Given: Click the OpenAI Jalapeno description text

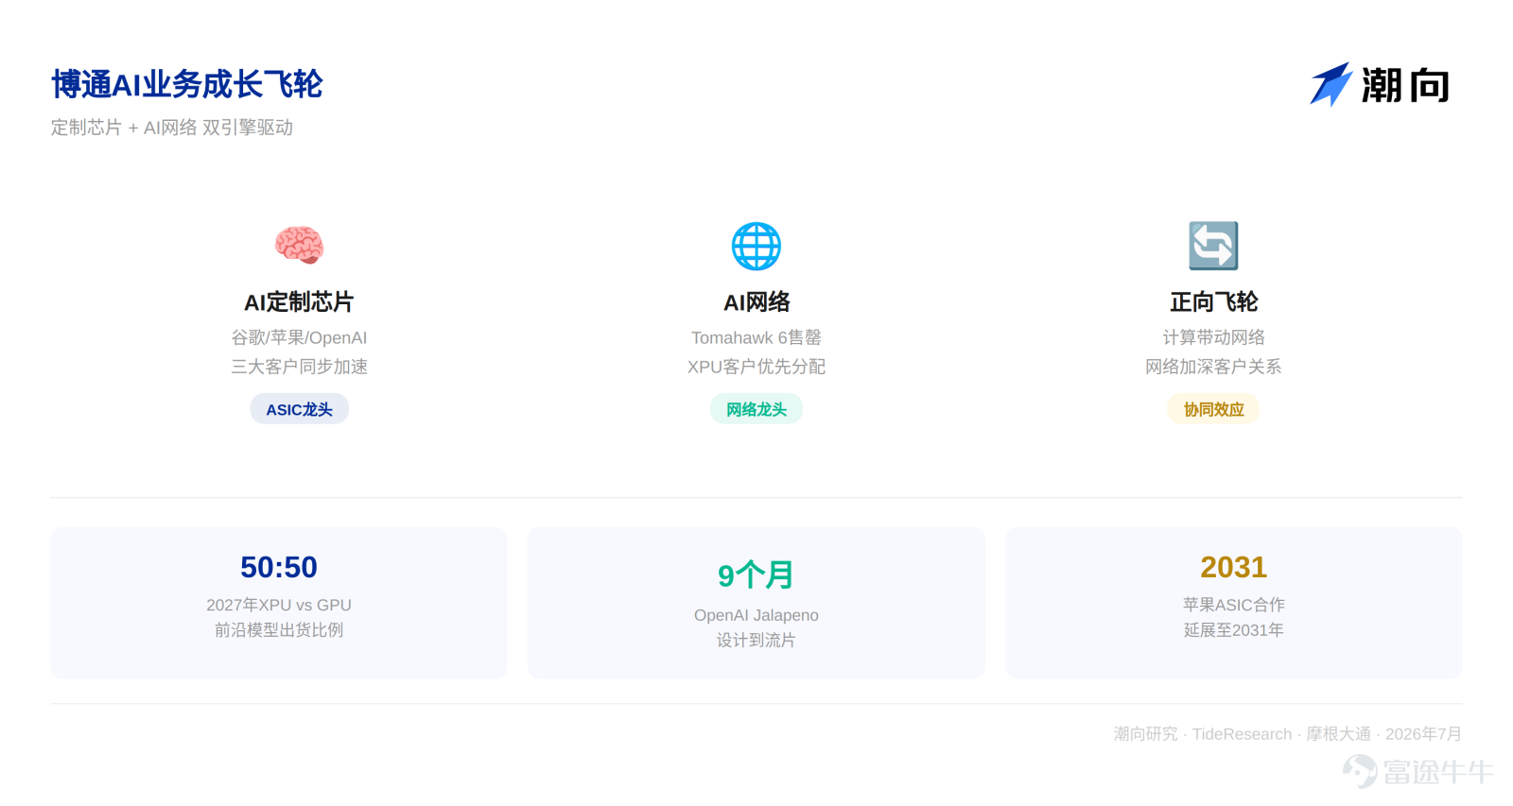Looking at the screenshot, I should click(756, 615).
